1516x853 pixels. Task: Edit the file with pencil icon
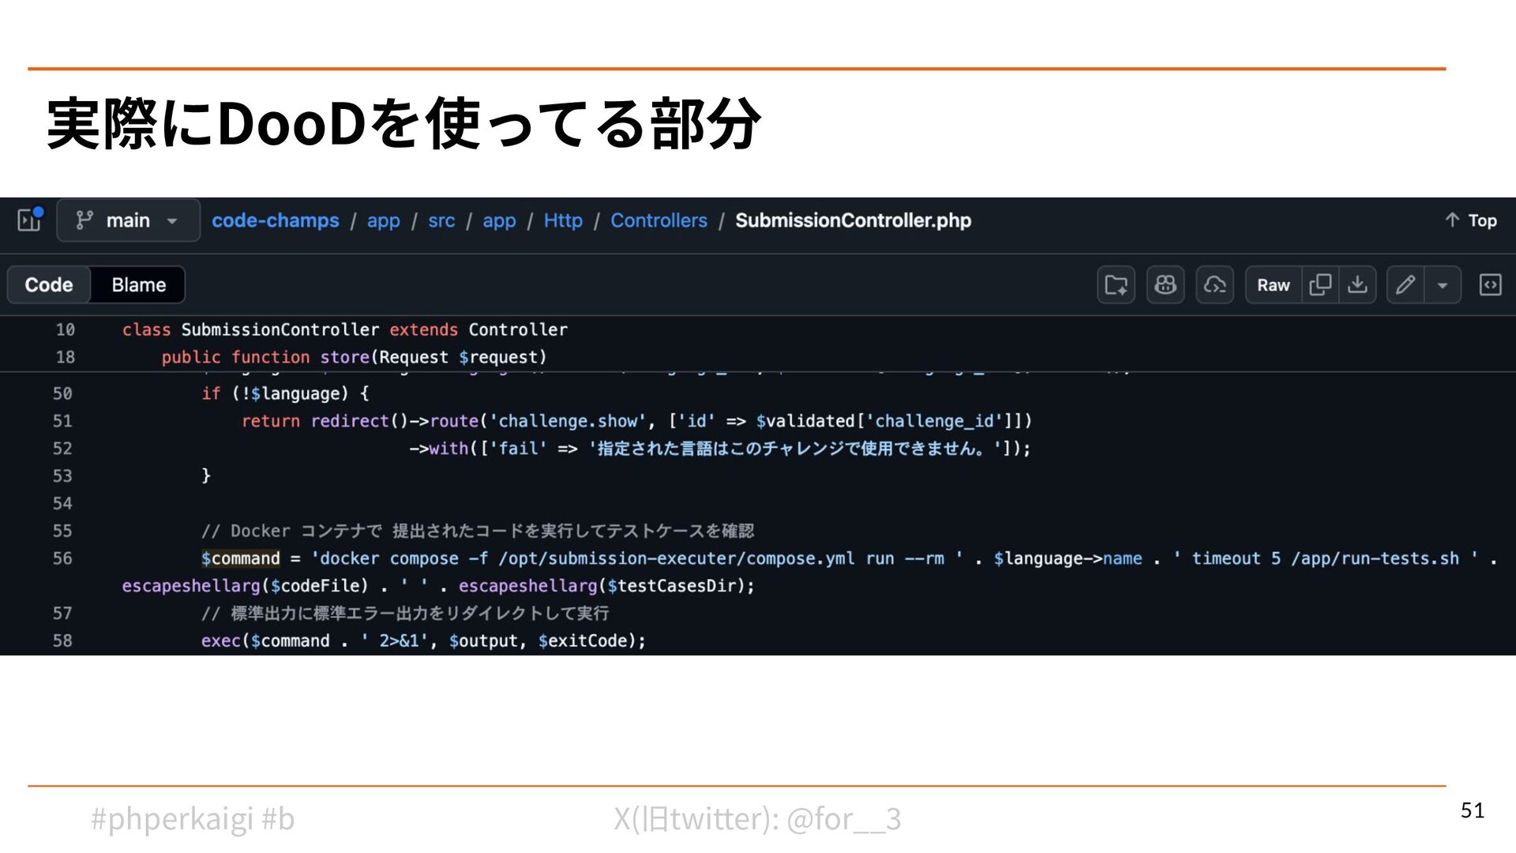[x=1405, y=285]
